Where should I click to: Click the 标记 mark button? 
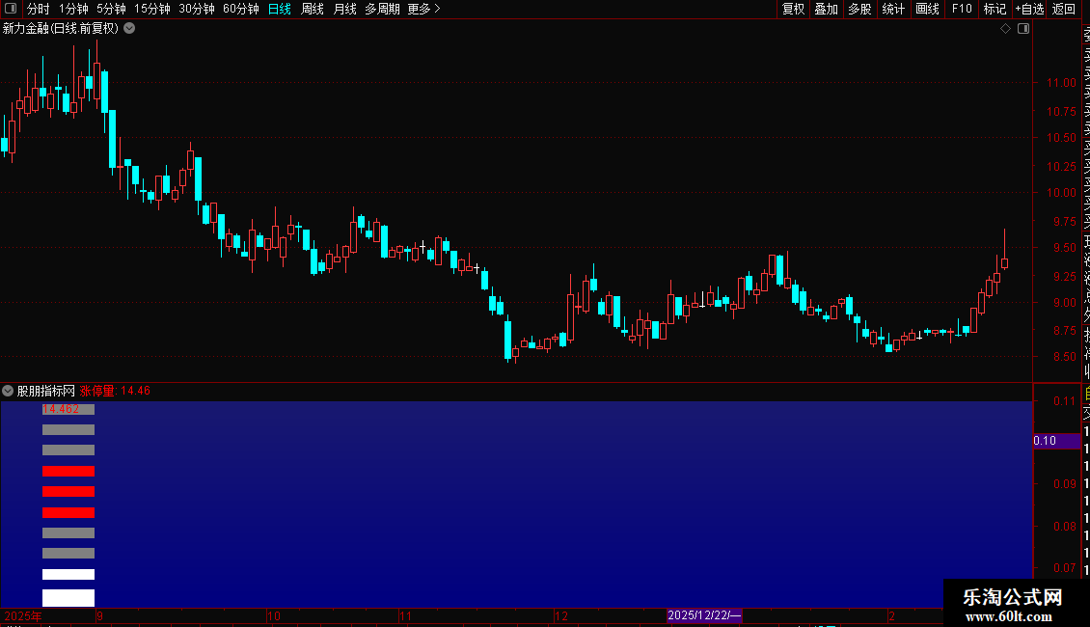(x=995, y=9)
